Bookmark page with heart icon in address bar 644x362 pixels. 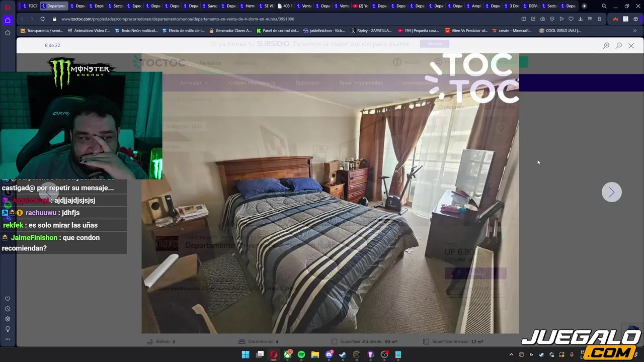click(x=571, y=19)
